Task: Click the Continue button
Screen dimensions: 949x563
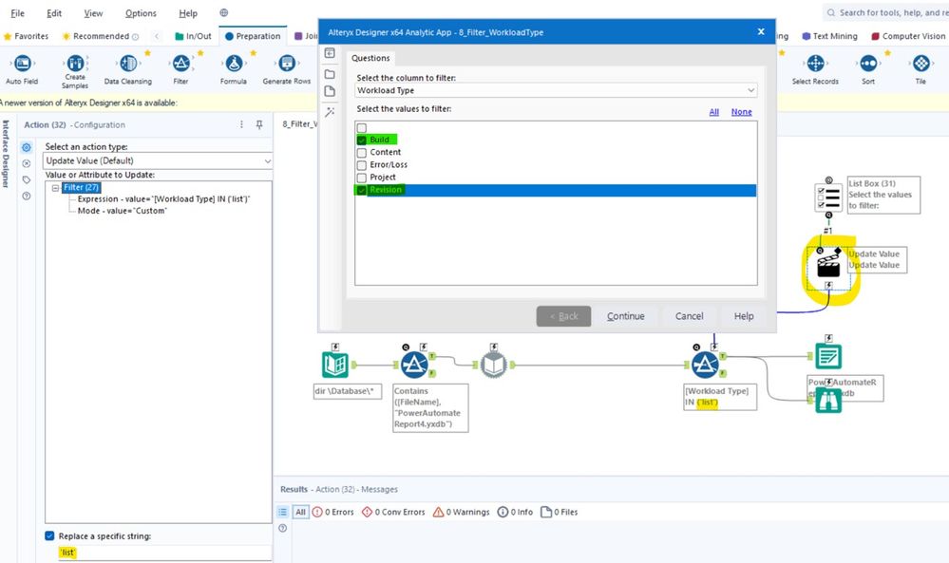Action: (626, 316)
